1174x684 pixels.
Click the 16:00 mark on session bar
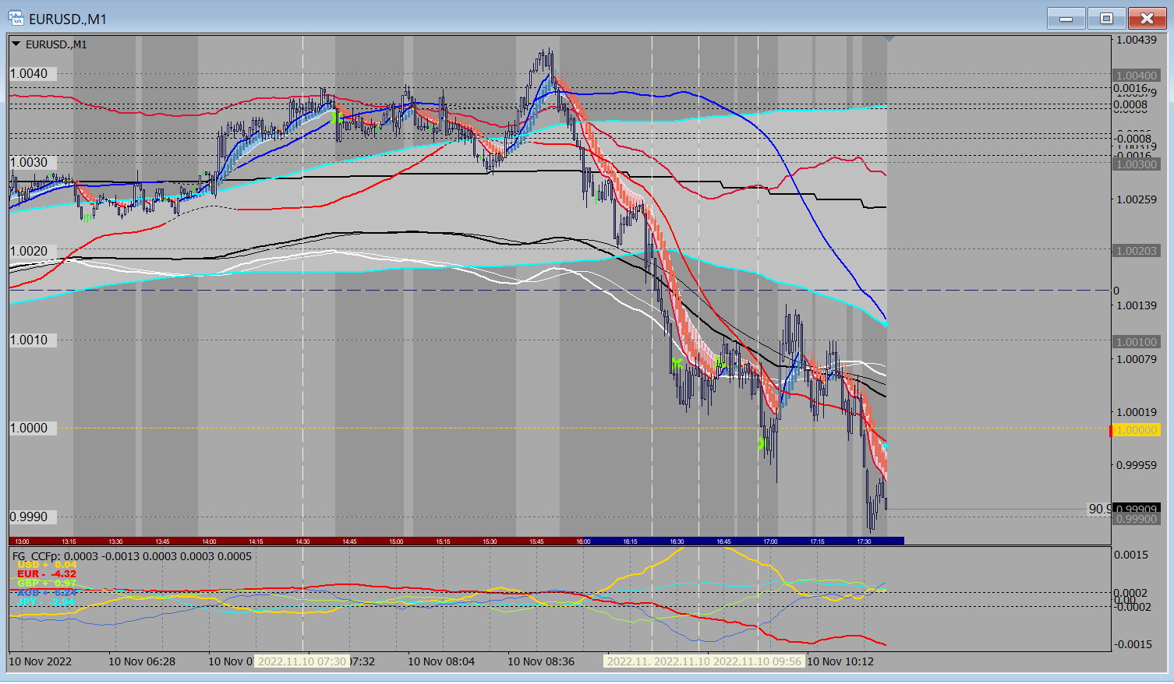[583, 541]
